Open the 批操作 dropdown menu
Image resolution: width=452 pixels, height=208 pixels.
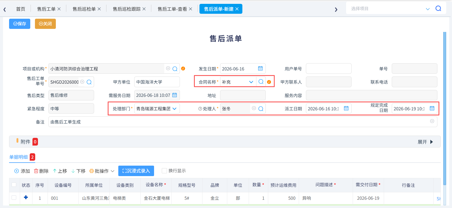(x=102, y=171)
